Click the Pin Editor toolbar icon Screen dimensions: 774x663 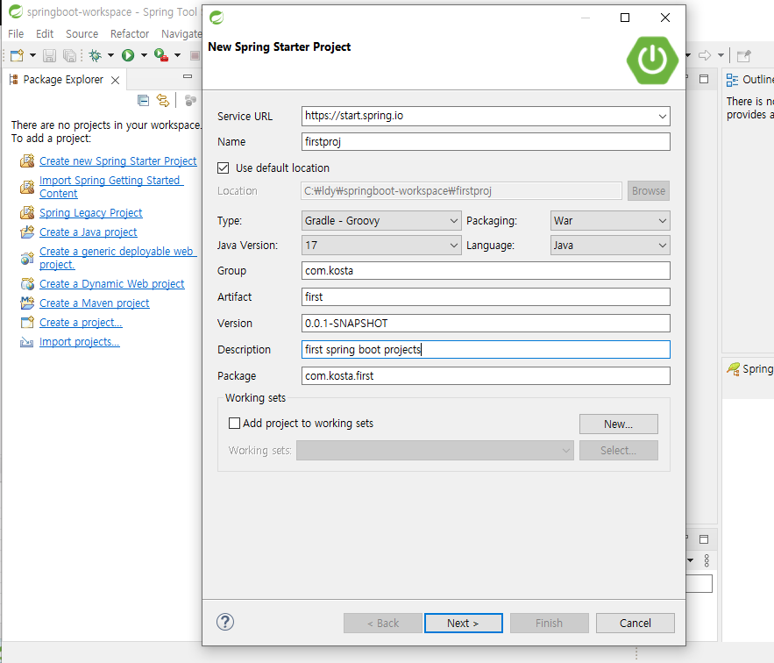743,56
